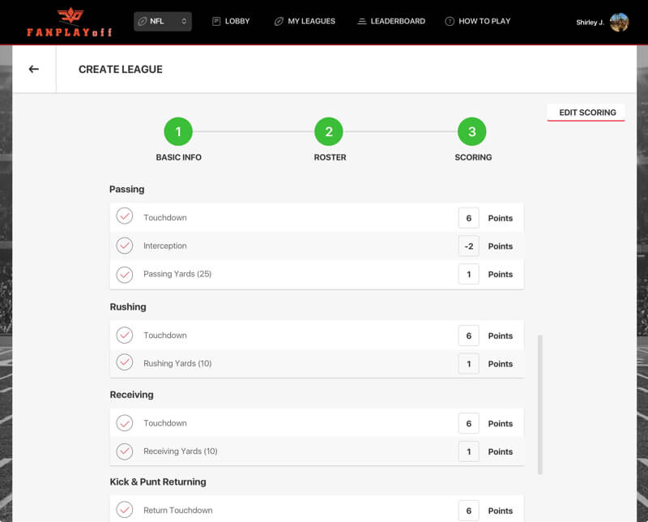Click the Receiving Yards (10) label
This screenshot has height=522, width=648.
[x=180, y=451]
